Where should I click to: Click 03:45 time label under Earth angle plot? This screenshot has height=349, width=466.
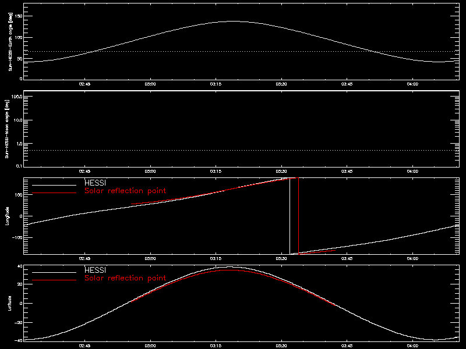[x=347, y=84]
